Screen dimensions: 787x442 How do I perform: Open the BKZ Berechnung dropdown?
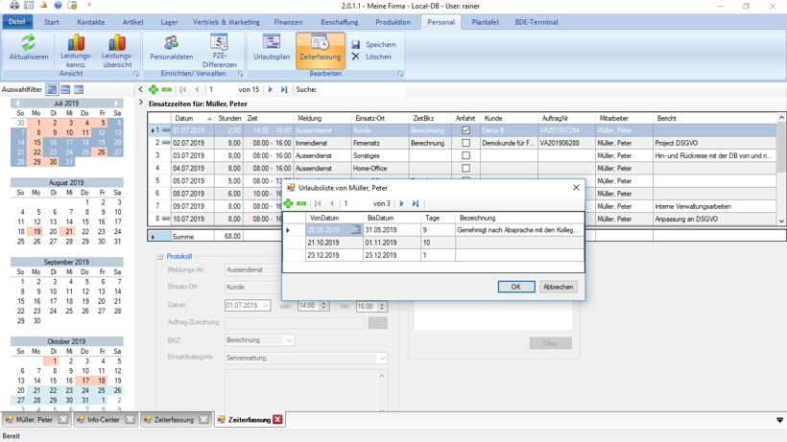[x=289, y=340]
